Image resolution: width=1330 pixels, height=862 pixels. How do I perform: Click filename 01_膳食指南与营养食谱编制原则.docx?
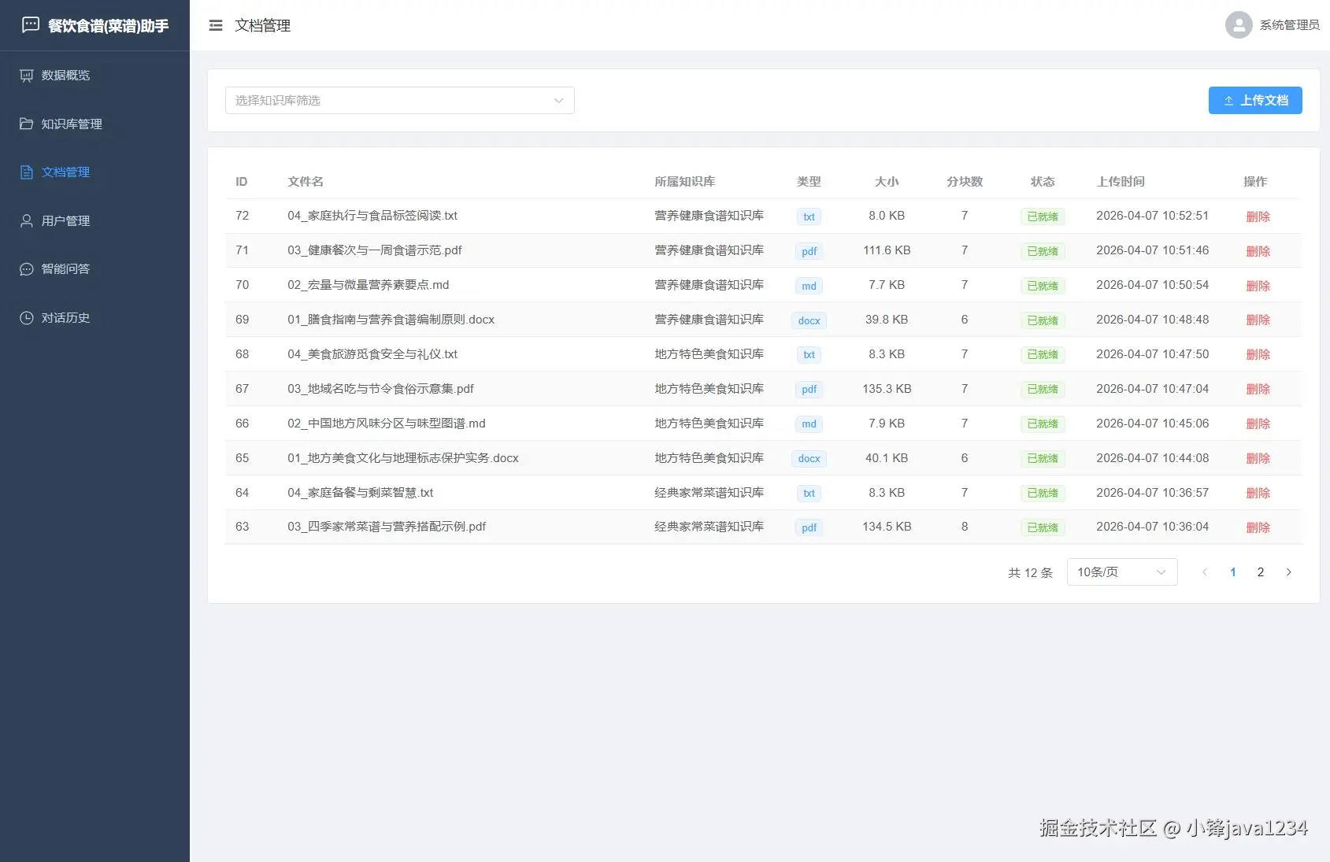(391, 320)
